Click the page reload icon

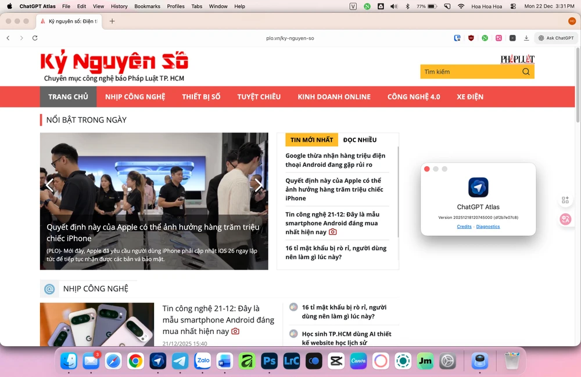click(x=35, y=37)
